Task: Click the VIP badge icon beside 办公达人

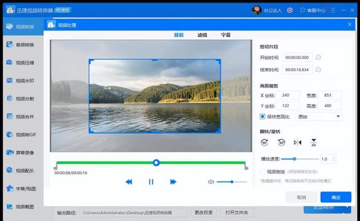Action: 290,11
